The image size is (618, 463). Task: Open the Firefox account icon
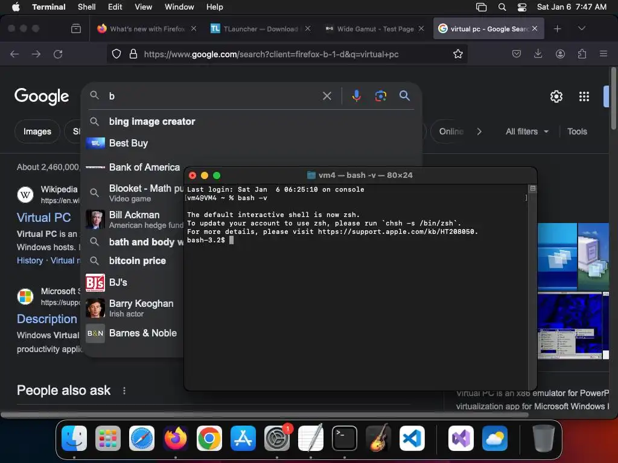(x=560, y=54)
